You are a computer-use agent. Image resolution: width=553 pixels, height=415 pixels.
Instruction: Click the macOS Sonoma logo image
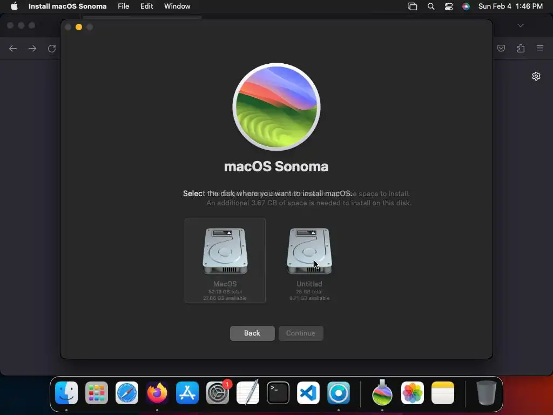[276, 107]
